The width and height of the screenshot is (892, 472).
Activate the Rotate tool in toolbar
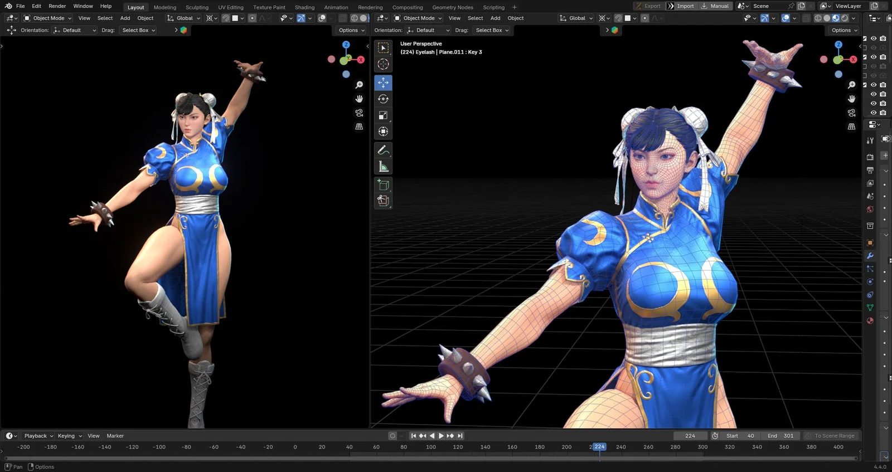383,99
